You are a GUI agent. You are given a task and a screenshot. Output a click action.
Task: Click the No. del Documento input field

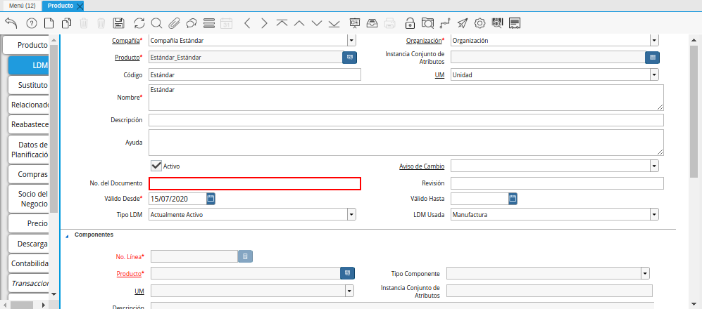point(255,184)
